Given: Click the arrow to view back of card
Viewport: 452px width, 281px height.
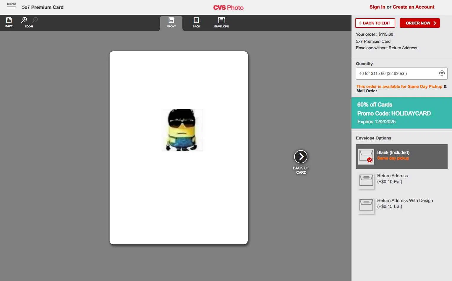Looking at the screenshot, I should 301,157.
